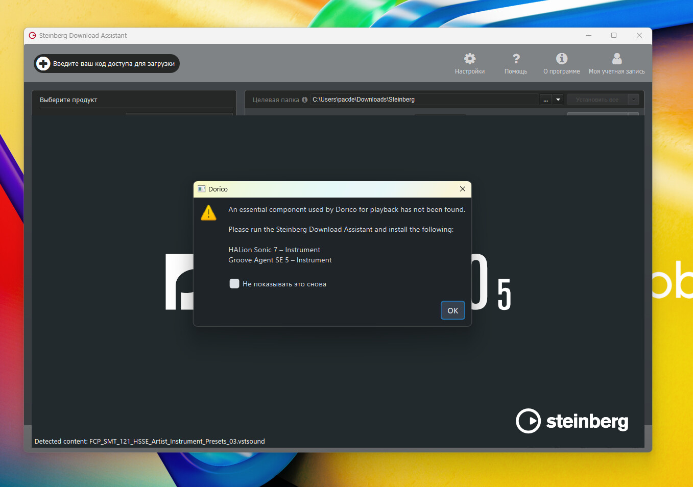This screenshot has height=487, width=693.
Task: Click the Groove Agent SE 5 – Instrument text
Action: pos(280,260)
